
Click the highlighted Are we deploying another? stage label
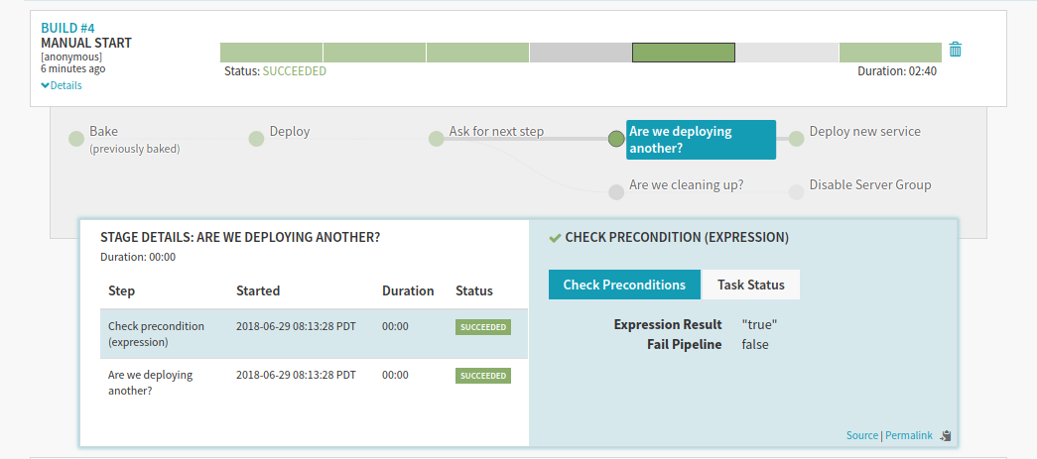tap(700, 140)
